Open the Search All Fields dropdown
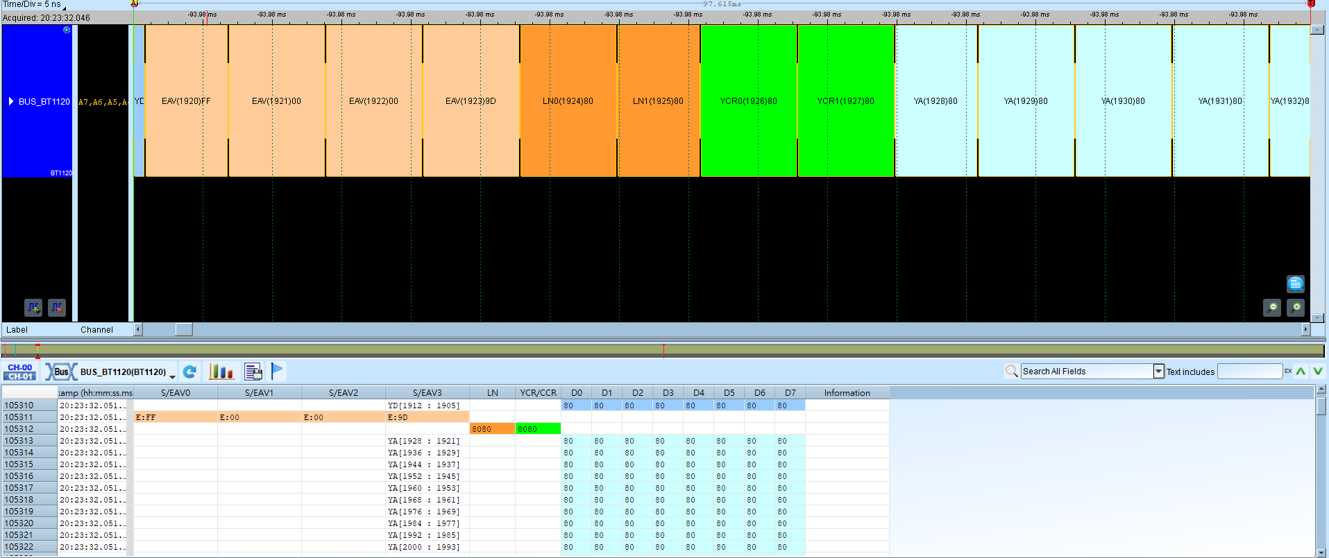The width and height of the screenshot is (1329, 558). click(x=1158, y=372)
